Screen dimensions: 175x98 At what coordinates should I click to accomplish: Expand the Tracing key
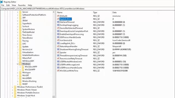[x=17, y=41]
